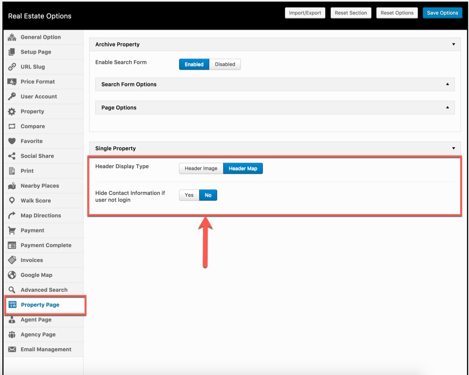
Task: Expand the Page Options arrow
Action: click(447, 108)
